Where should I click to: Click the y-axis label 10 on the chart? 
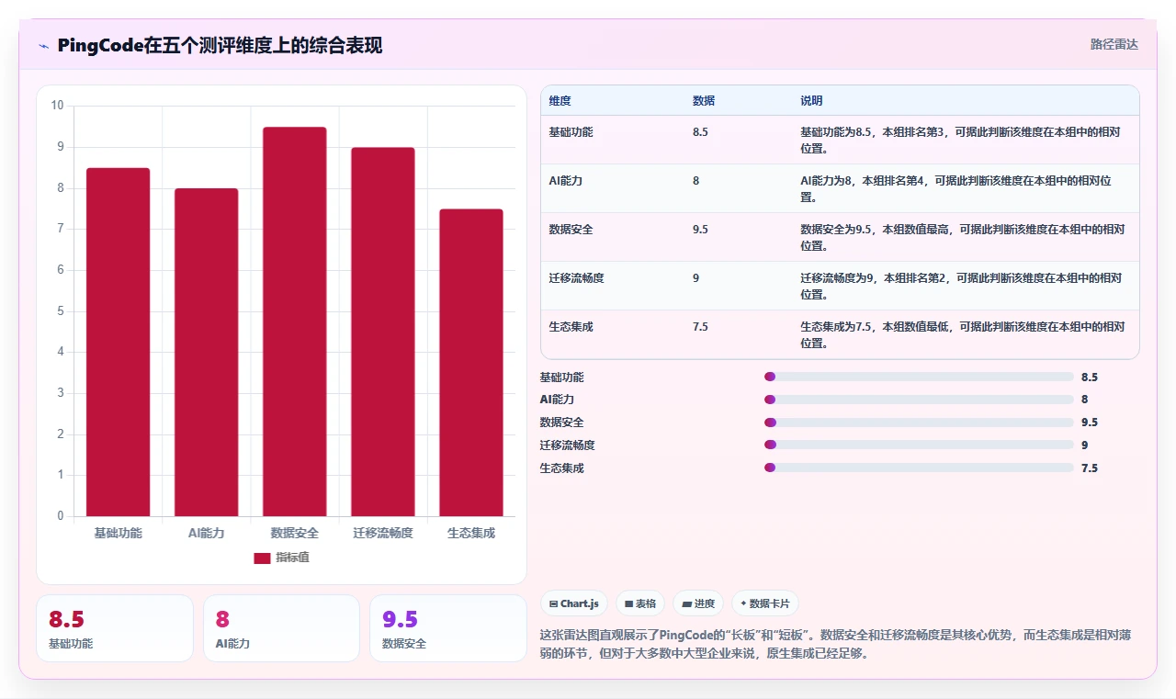click(x=57, y=106)
